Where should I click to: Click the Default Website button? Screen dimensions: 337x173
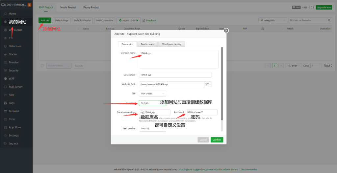coord(82,20)
